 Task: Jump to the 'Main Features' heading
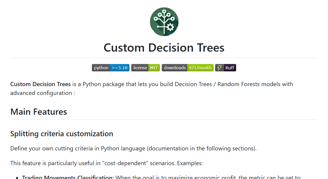click(39, 112)
